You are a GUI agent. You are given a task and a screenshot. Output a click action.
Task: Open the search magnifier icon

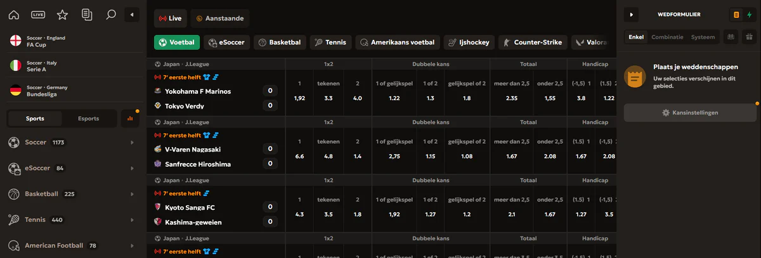(111, 14)
